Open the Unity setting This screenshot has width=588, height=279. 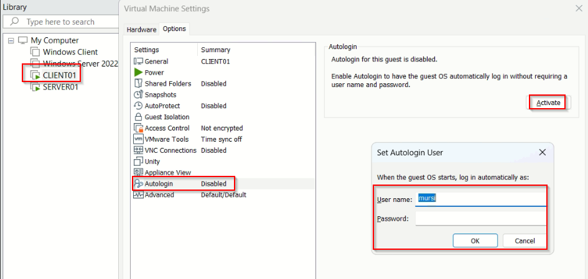[x=223, y=162]
